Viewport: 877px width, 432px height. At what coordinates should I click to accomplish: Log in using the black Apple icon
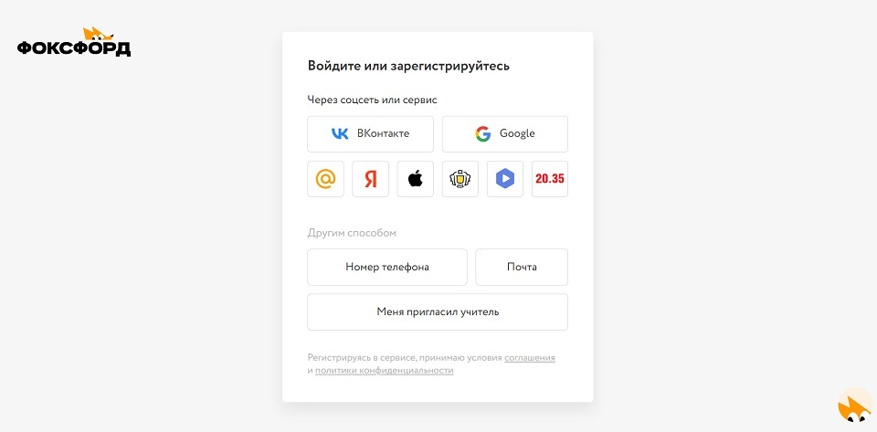(416, 179)
